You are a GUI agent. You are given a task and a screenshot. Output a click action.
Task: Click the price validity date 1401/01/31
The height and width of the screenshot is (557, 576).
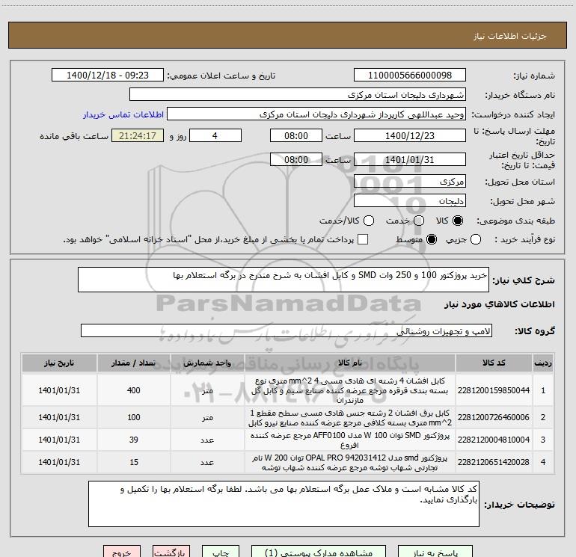click(410, 159)
